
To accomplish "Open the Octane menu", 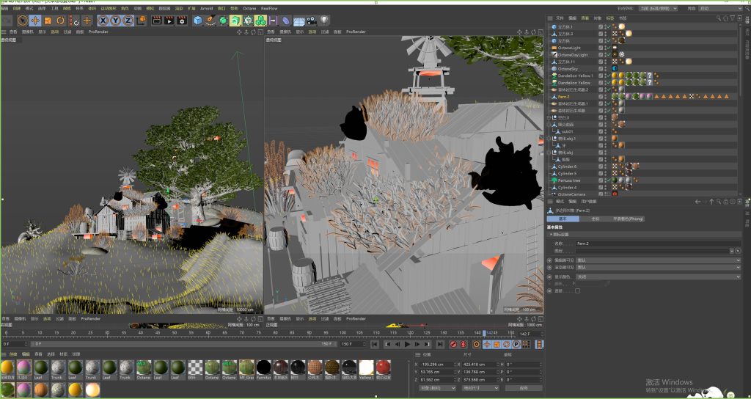I will point(249,8).
